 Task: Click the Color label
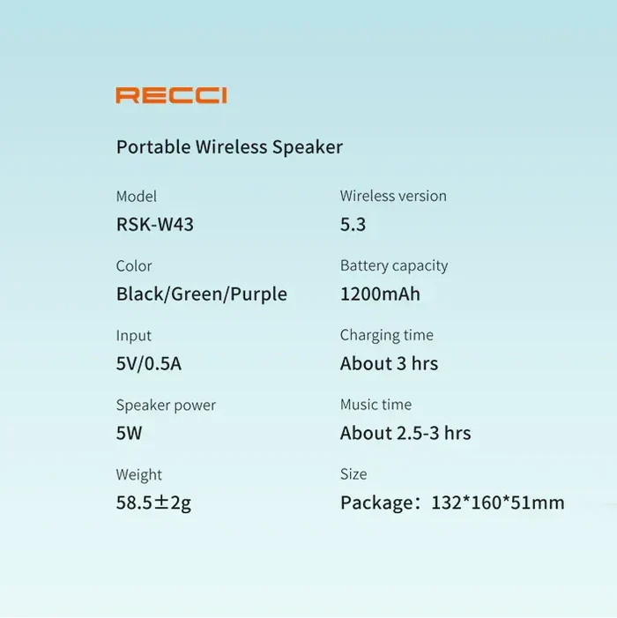134,266
